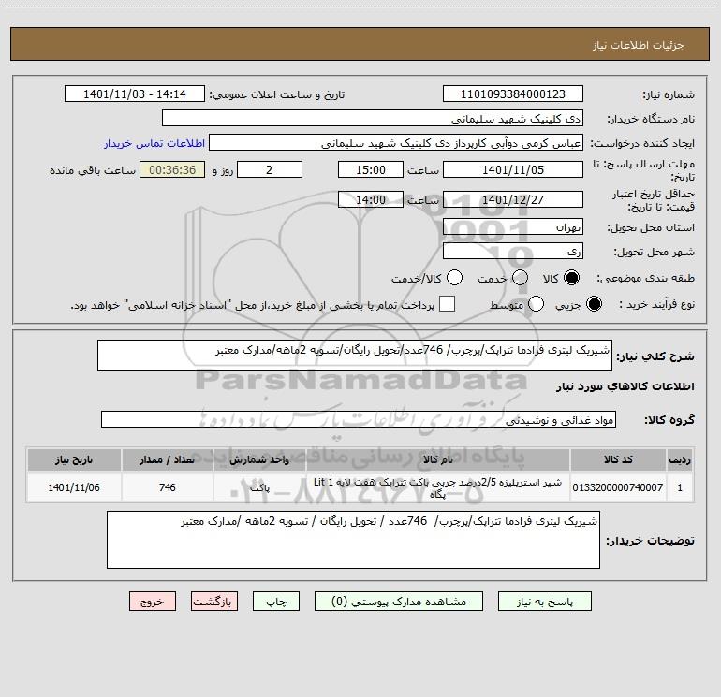Viewport: 721px width, 697px height.
Task: Click the general description text box
Action: (x=355, y=356)
